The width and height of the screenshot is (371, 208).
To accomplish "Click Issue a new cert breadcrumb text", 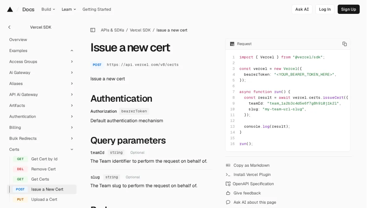I will [x=172, y=30].
